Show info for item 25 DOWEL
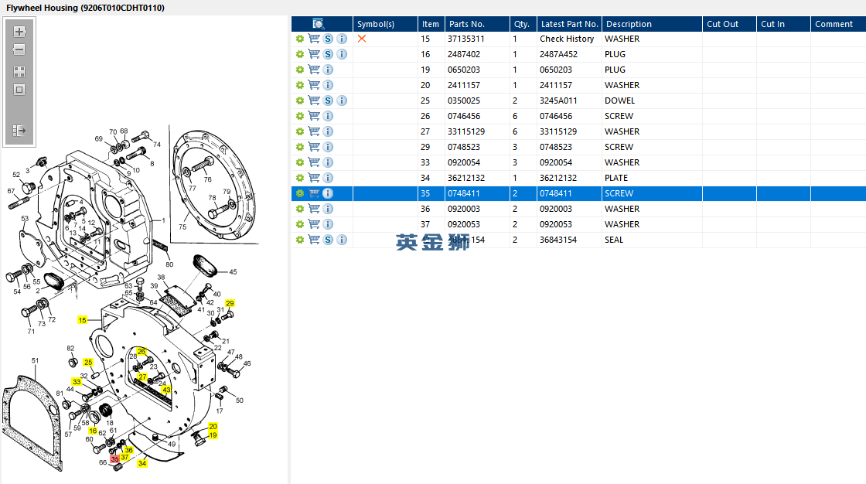866x484 pixels. [342, 101]
